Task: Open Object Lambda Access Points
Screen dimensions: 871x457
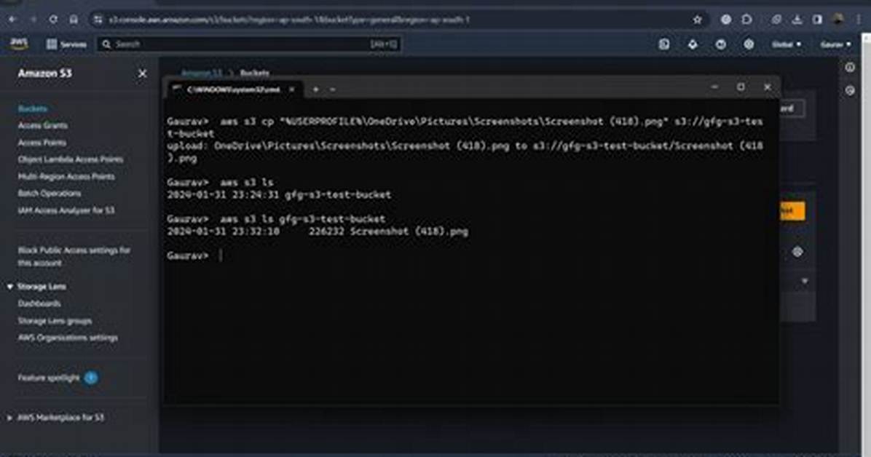Action: point(71,159)
